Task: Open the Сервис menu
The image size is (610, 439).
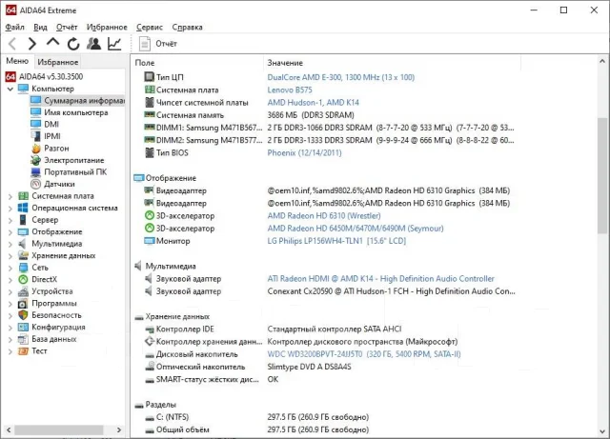Action: pyautogui.click(x=150, y=27)
